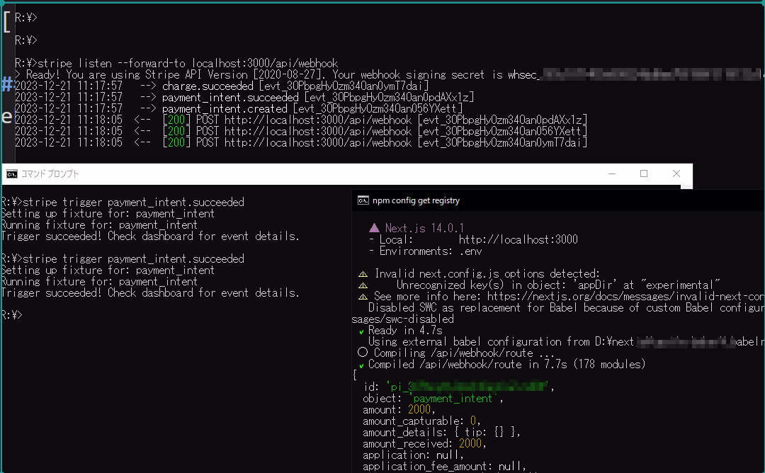Click the POST line ending in 0ymT7dai

pos(301,142)
